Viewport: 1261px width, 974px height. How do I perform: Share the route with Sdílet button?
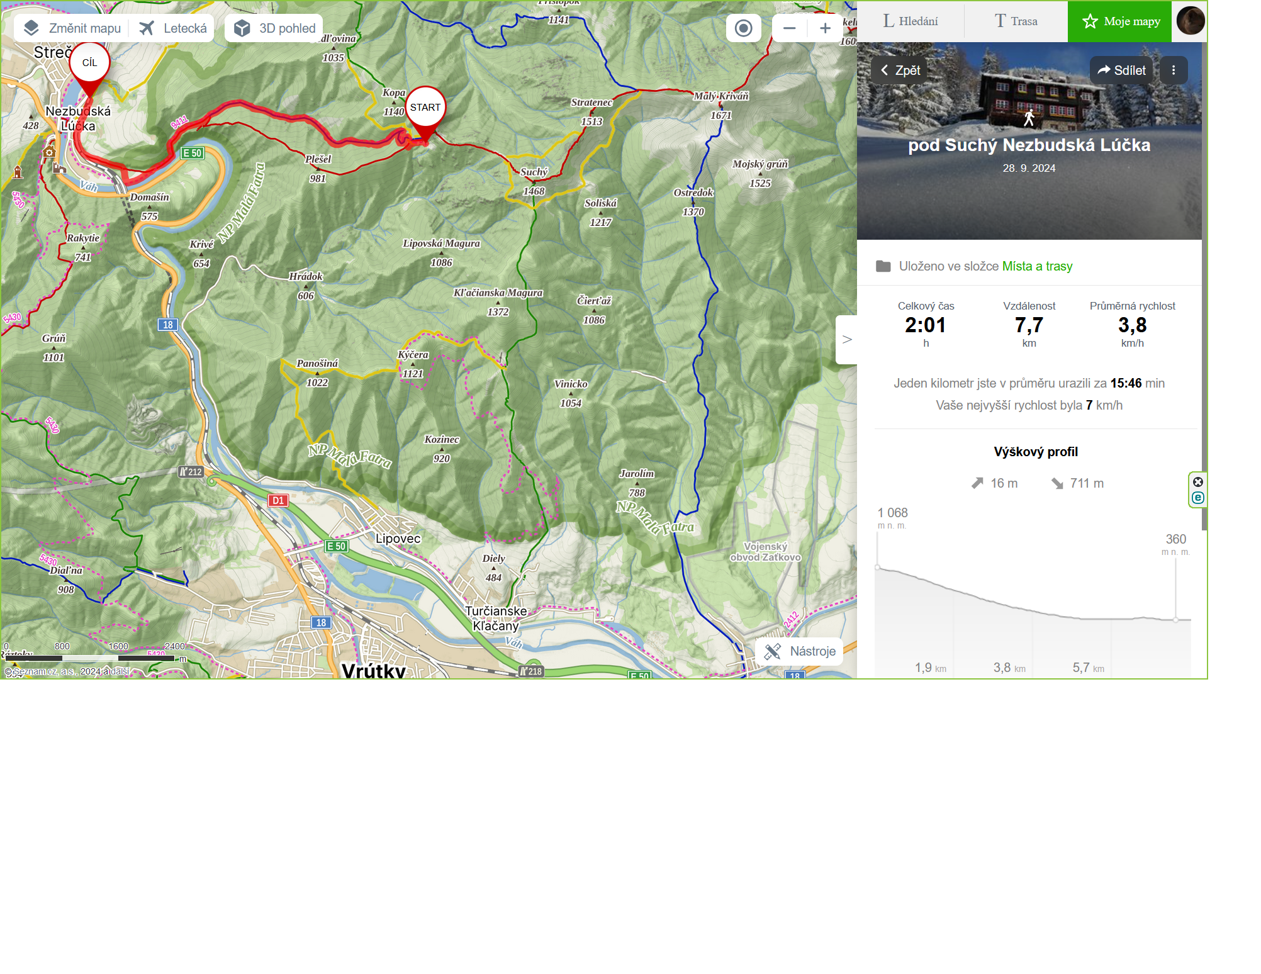pyautogui.click(x=1121, y=70)
